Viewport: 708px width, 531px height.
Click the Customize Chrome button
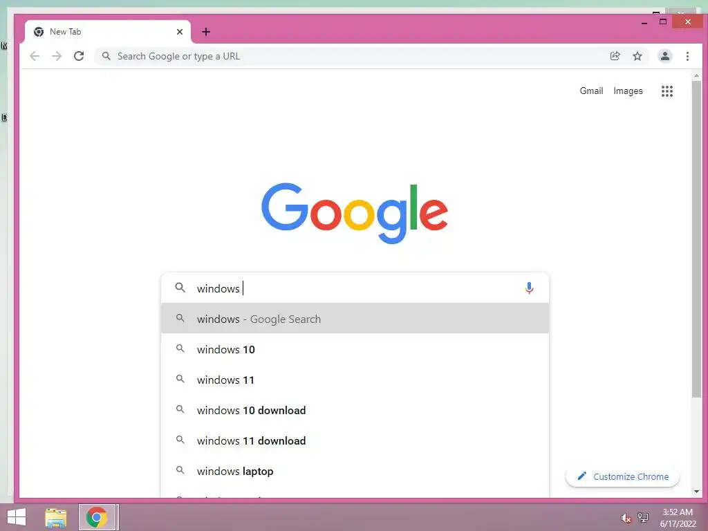tap(622, 476)
